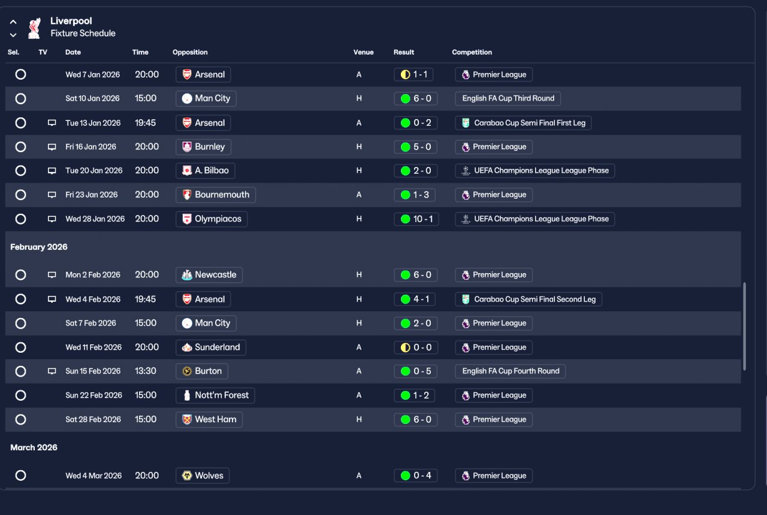Click TV icon for Olympiacos match
This screenshot has width=767, height=515.
pyautogui.click(x=52, y=219)
